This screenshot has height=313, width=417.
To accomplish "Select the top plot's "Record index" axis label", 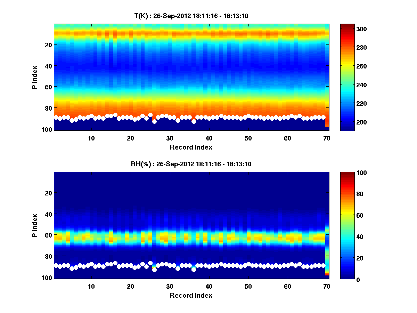I will click(191, 147).
